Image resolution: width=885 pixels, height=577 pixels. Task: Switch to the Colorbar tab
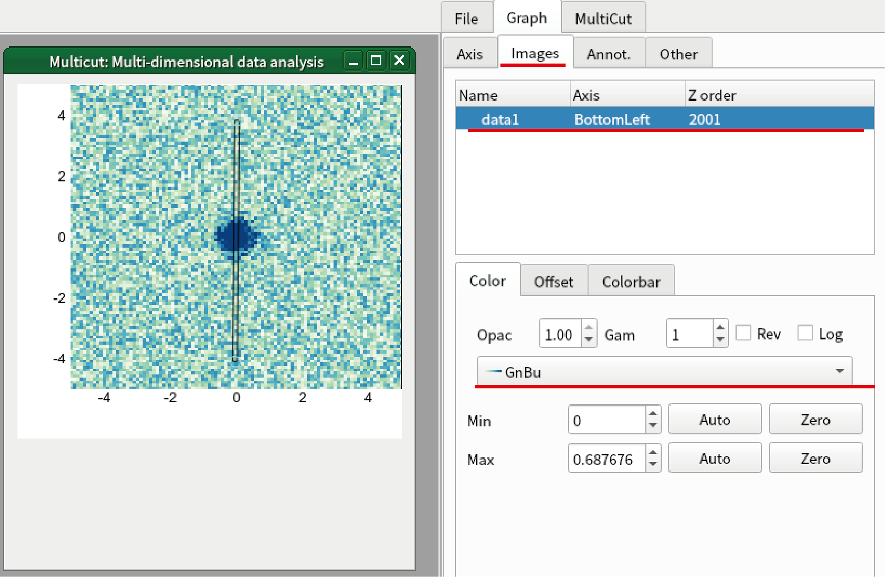pos(631,282)
